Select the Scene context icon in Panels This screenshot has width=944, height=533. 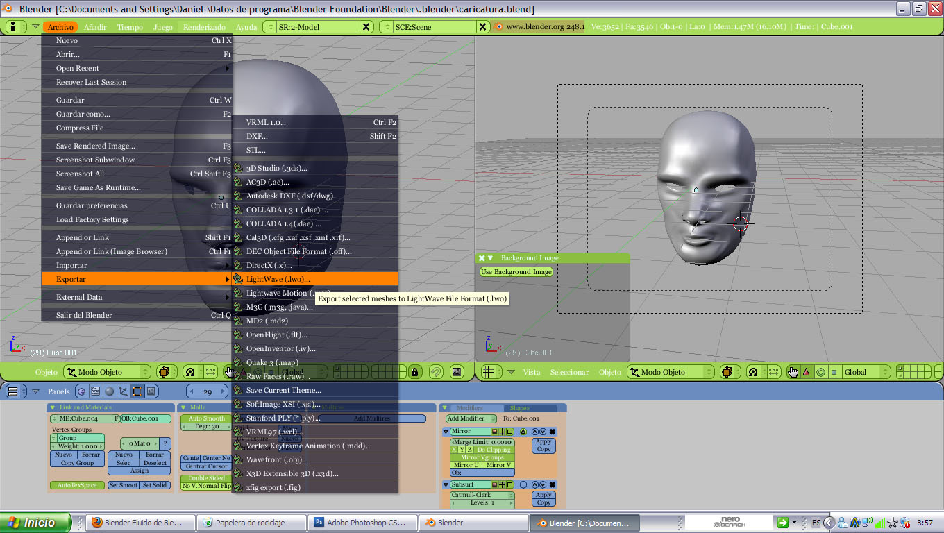click(x=151, y=391)
